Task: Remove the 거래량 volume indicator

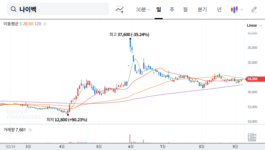Action: tap(30, 130)
